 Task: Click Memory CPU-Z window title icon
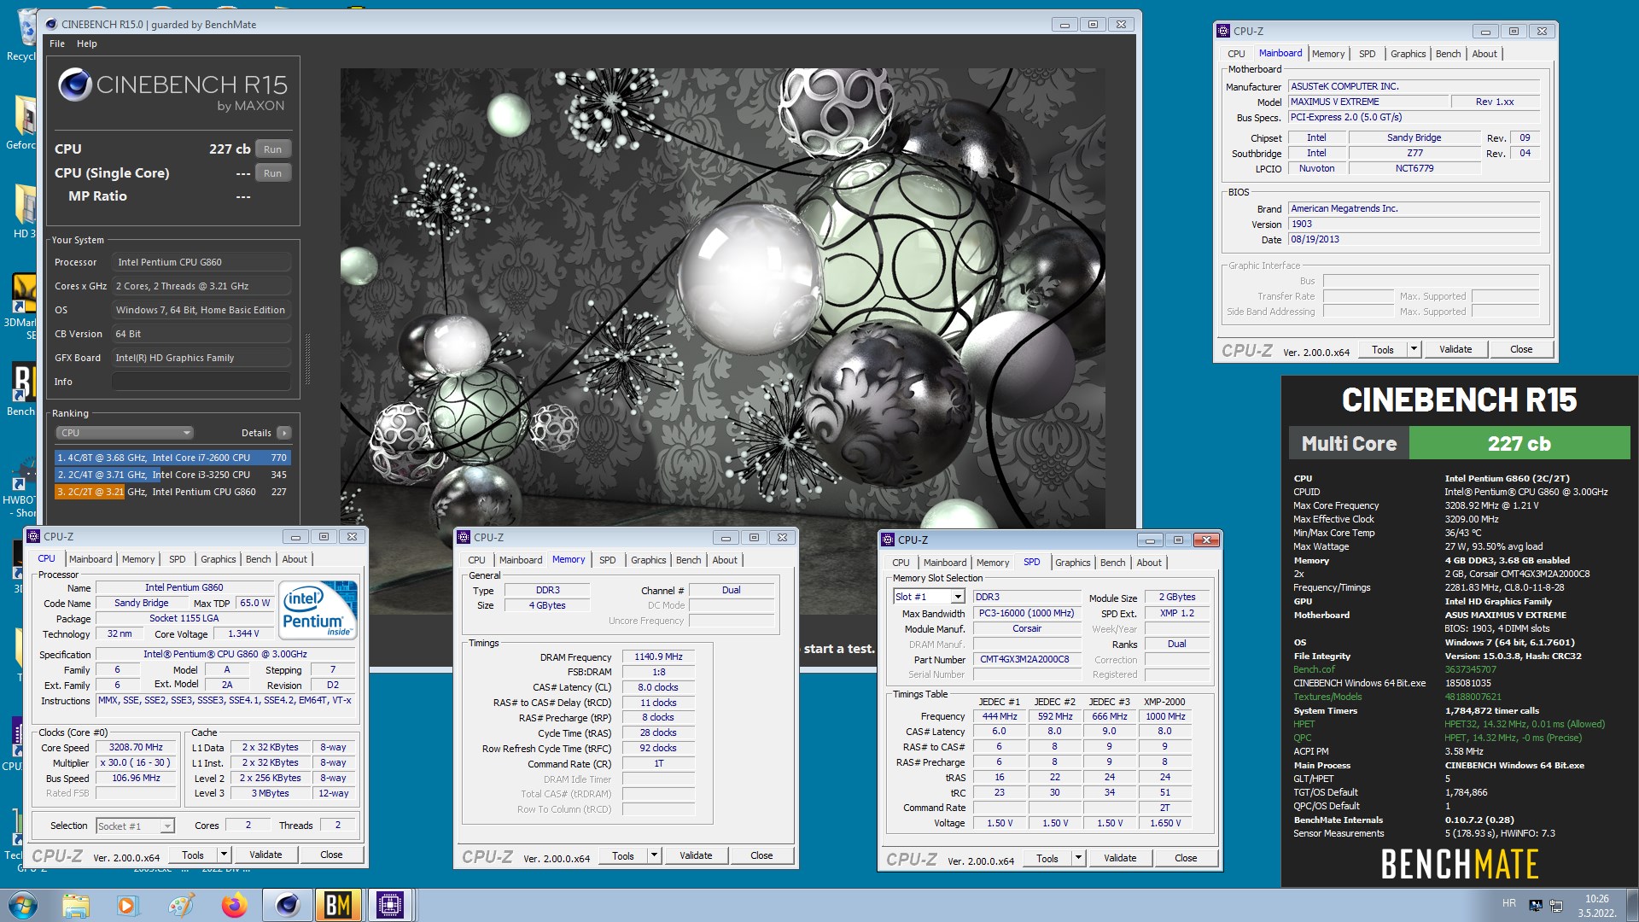click(464, 537)
